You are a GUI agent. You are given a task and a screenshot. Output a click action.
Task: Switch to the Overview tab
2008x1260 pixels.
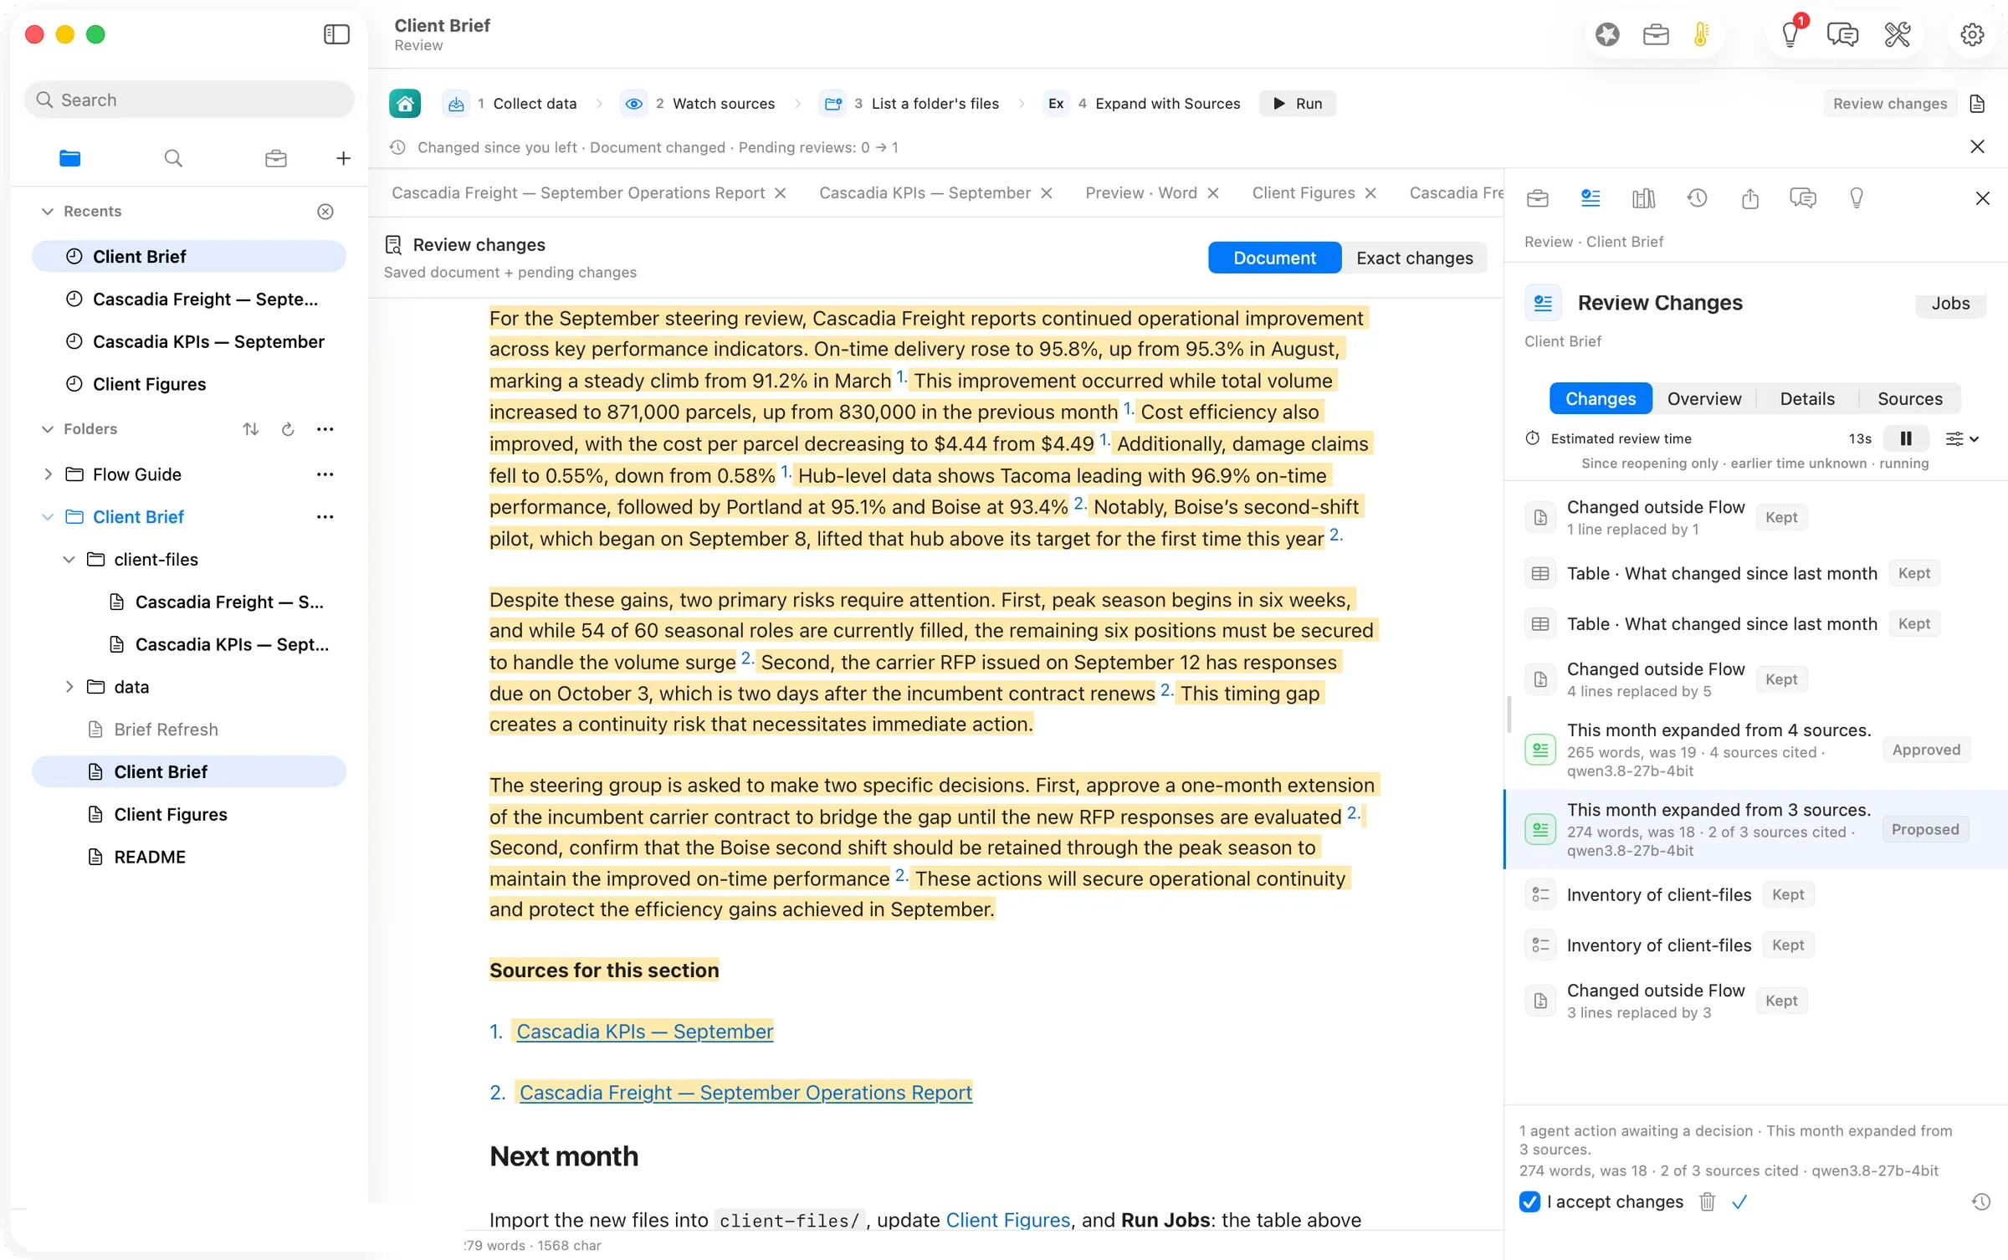click(1704, 399)
